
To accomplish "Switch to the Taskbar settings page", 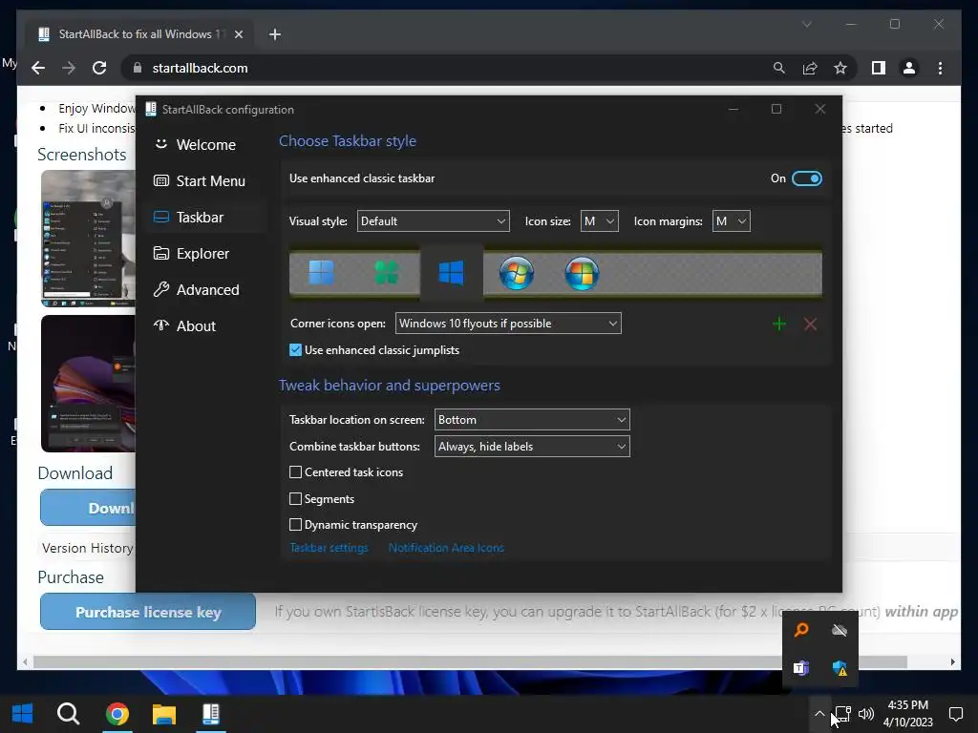I will [204, 217].
